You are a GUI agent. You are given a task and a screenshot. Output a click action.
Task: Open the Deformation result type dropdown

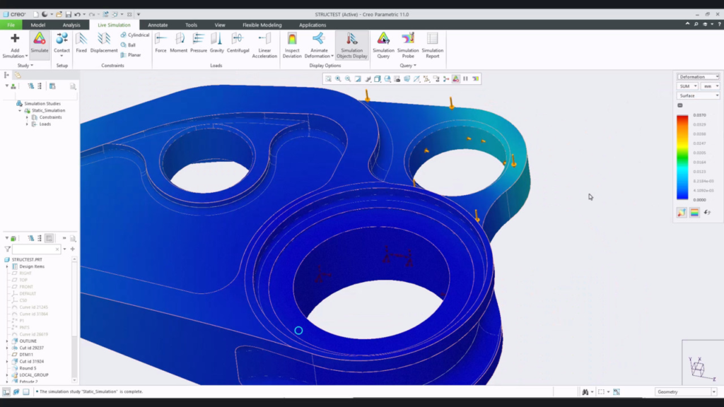tap(696, 76)
